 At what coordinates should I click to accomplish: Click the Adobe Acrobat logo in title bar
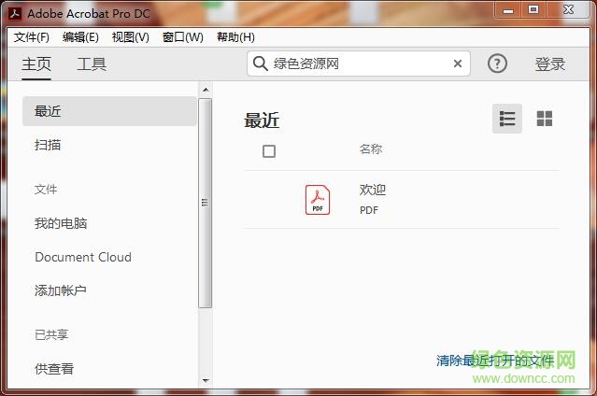[15, 14]
